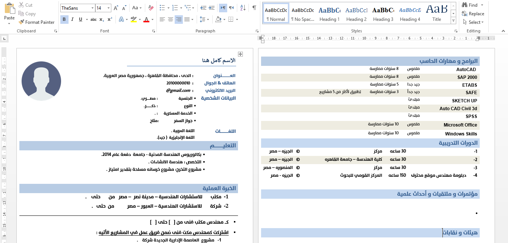Apply subscript formatting
The width and height of the screenshot is (508, 243).
click(102, 20)
